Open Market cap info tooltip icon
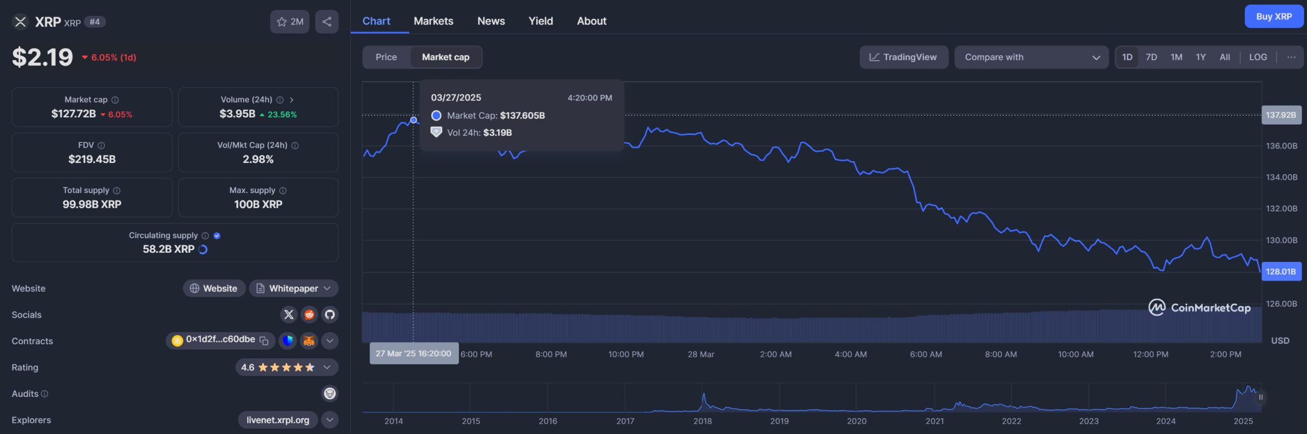This screenshot has width=1307, height=434. pyautogui.click(x=115, y=100)
